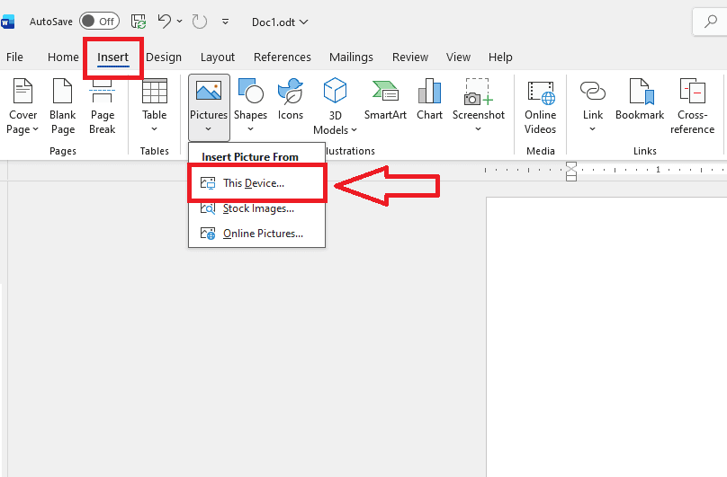Click the Pictures button
This screenshot has width=727, height=477.
tap(209, 107)
